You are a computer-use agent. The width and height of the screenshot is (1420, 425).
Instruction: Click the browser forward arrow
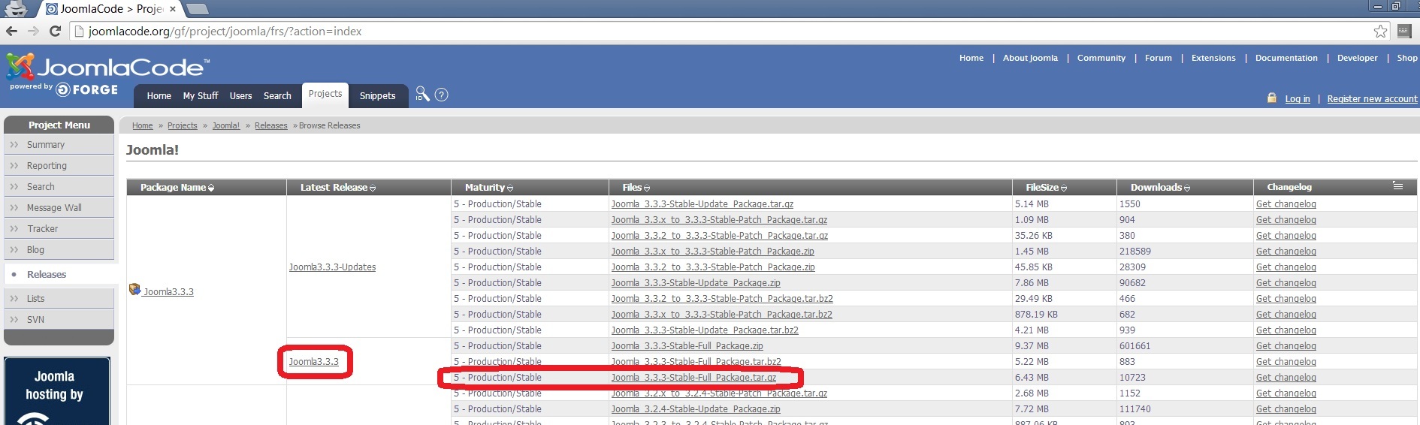point(33,31)
